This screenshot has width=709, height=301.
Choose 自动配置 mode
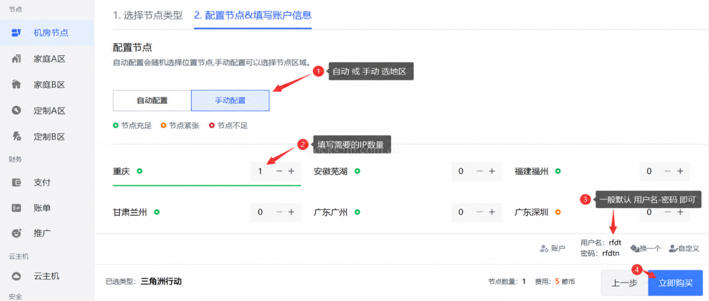coord(152,100)
